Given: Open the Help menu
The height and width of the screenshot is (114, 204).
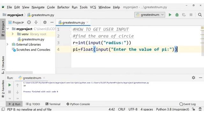Looking at the screenshot, I should [x=116, y=7].
